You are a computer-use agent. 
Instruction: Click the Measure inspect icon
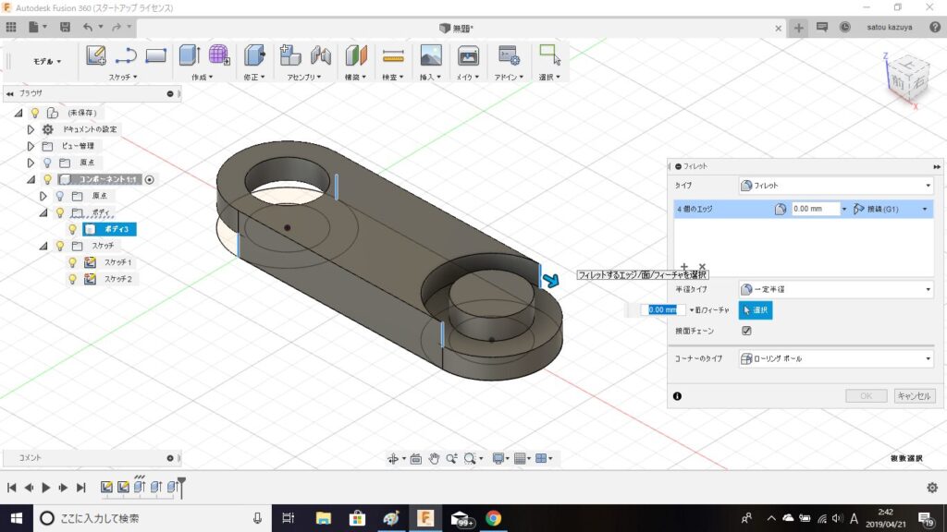(x=393, y=56)
